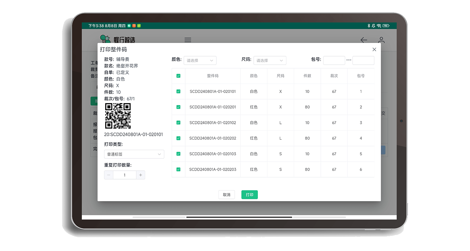Screen dimensions: 470x251
Task: Open the 打印类型 dropdown showing 普通标签
Action: [134, 154]
